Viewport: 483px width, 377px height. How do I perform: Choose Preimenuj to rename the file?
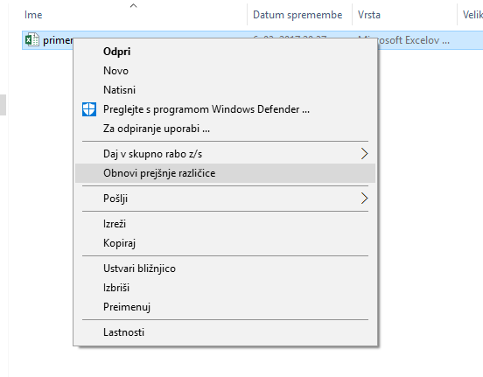127,307
